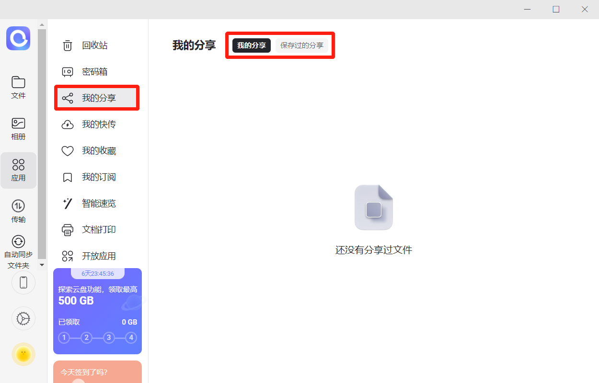599x383 pixels.
Task: Open 我的收藏 favorites
Action: [x=97, y=151]
